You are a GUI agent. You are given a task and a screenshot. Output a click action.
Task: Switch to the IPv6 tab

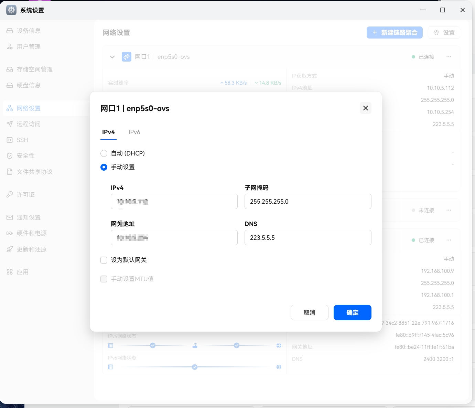134,132
